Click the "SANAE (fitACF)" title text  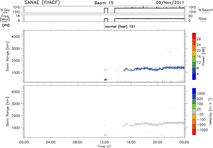(42, 2)
